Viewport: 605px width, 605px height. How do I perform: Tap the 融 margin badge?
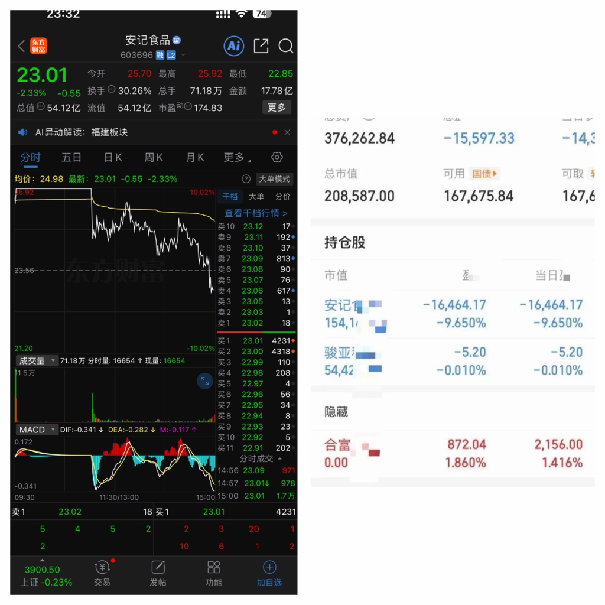pyautogui.click(x=160, y=55)
